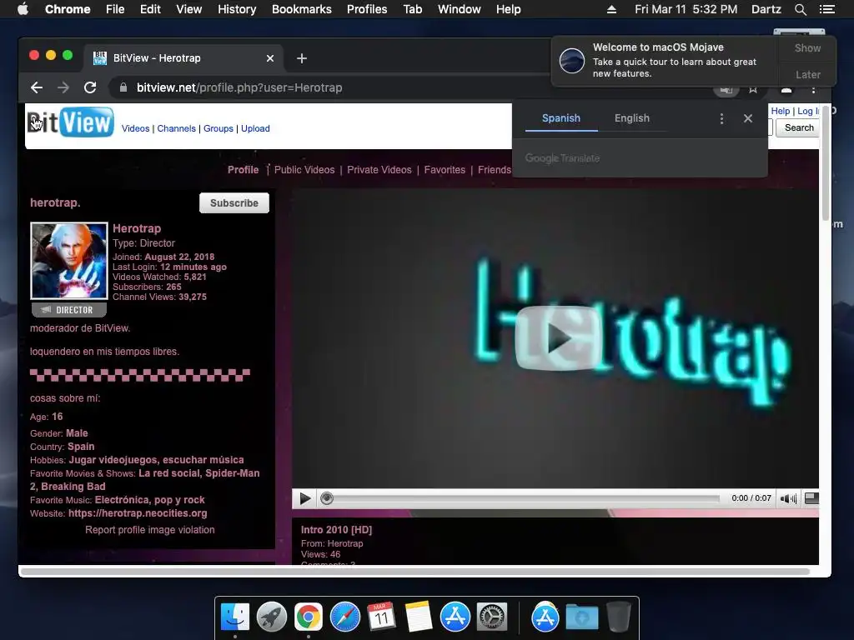854x640 pixels.
Task: Click the Chrome icon in dock
Action: 309,617
